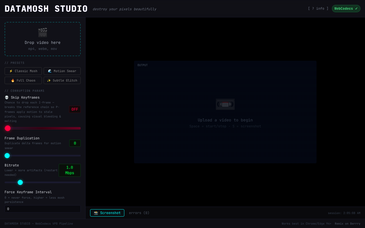This screenshot has width=365, height=228.
Task: Choose the Subtle Glitch preset
Action: pos(62,80)
